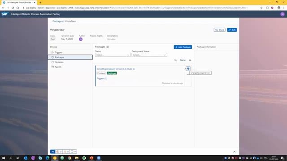Toggle the ascending sort arrow icon
Screen dimensions: 287x161
pyautogui.click(x=190, y=60)
